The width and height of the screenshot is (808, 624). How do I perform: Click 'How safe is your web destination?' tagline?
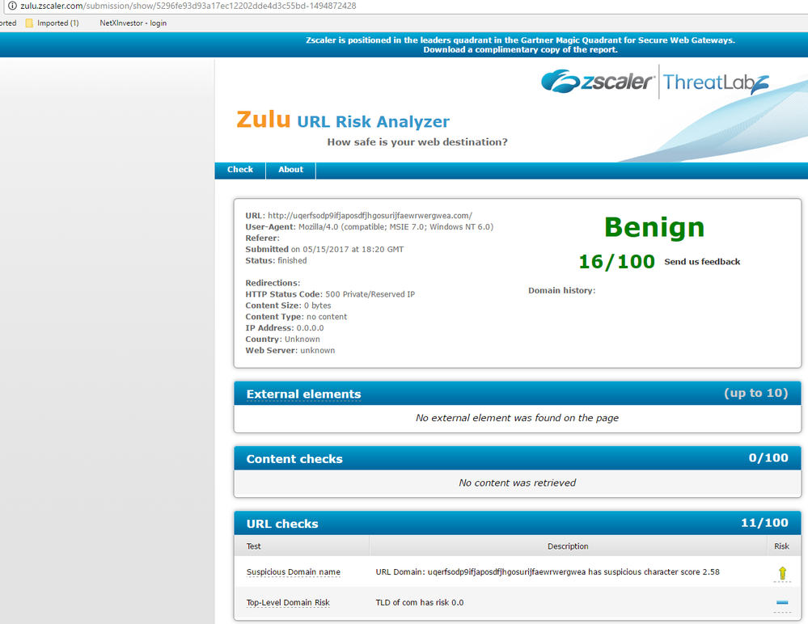click(x=417, y=142)
